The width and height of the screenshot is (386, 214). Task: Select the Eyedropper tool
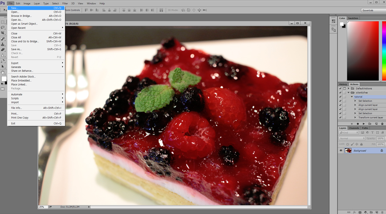pos(3,39)
